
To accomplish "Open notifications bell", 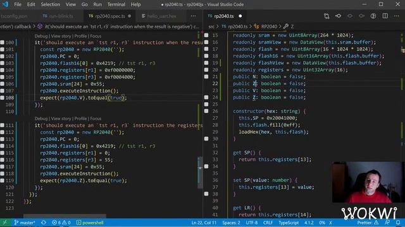I will point(398,223).
